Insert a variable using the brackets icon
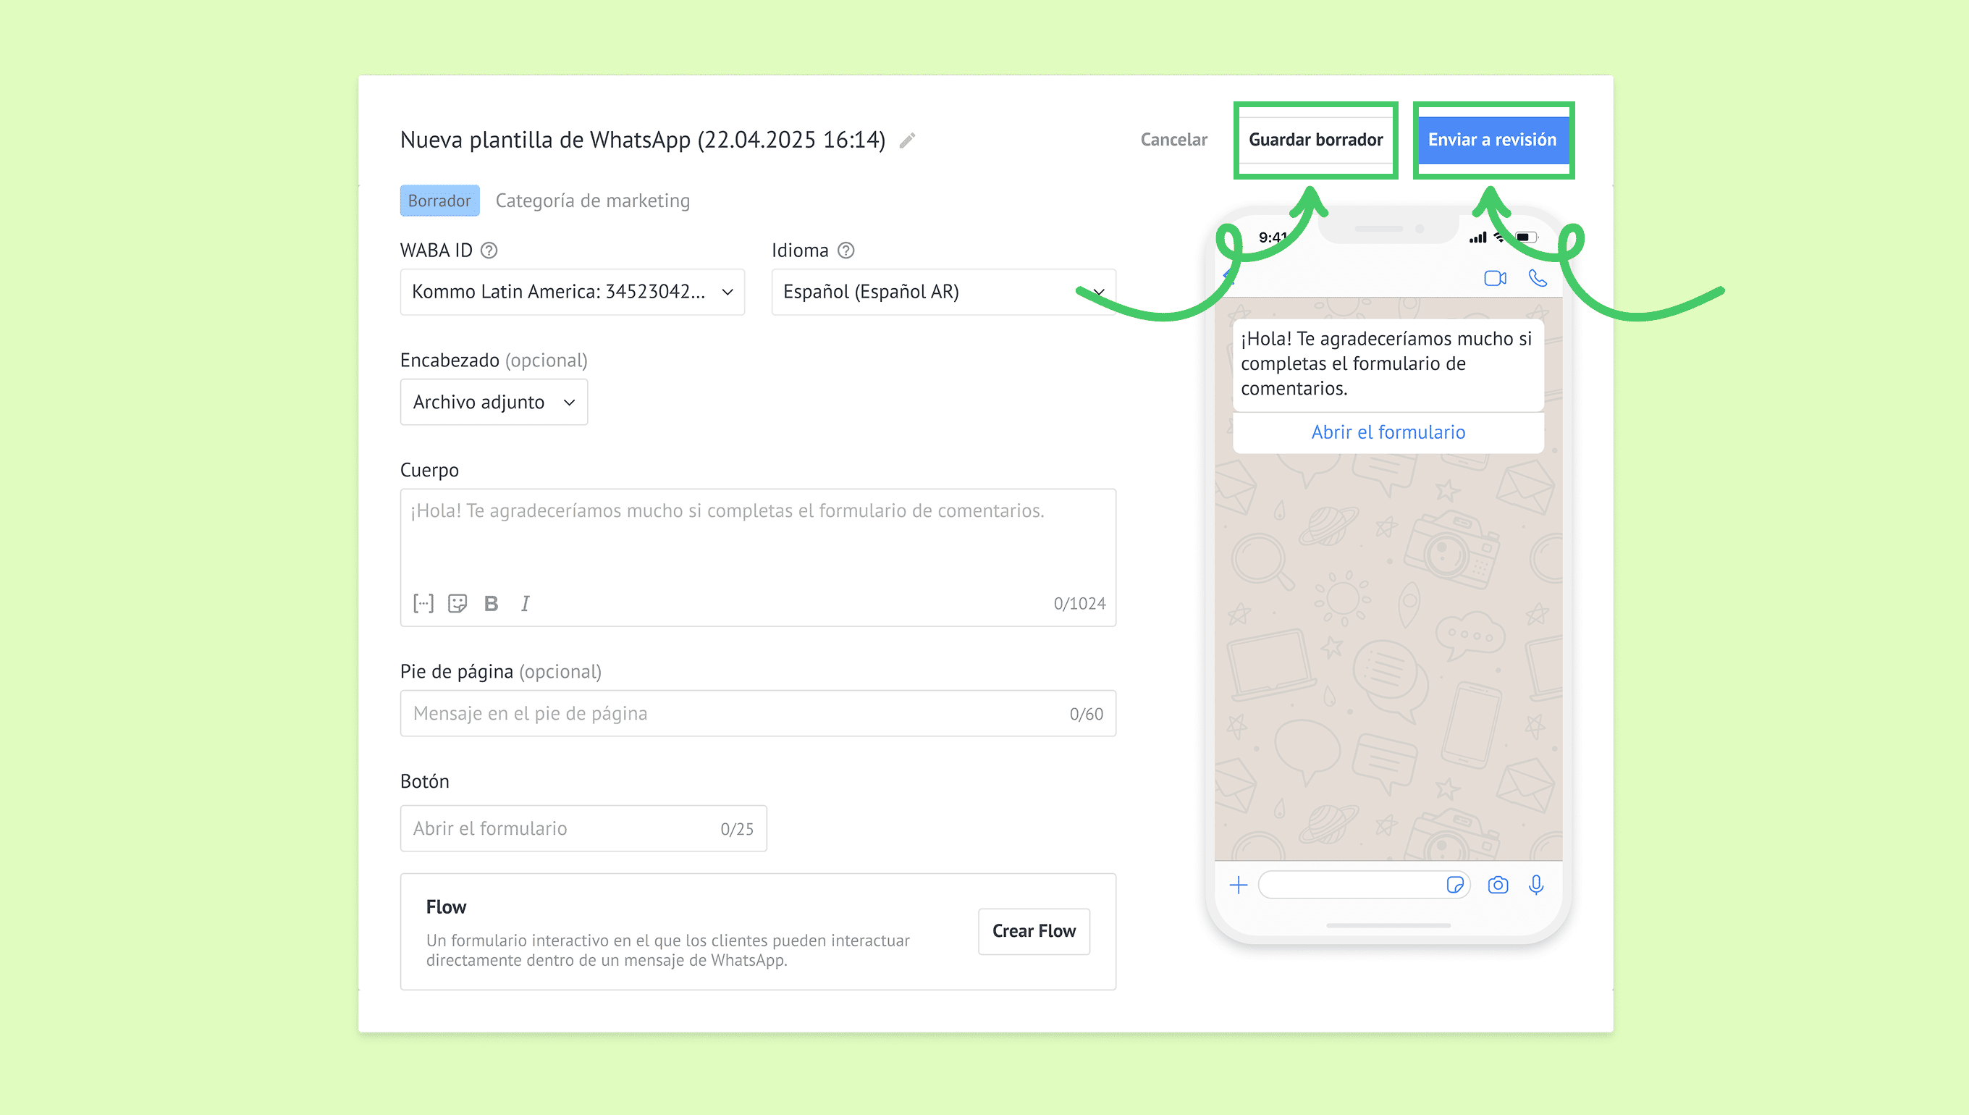1969x1115 pixels. click(x=423, y=603)
